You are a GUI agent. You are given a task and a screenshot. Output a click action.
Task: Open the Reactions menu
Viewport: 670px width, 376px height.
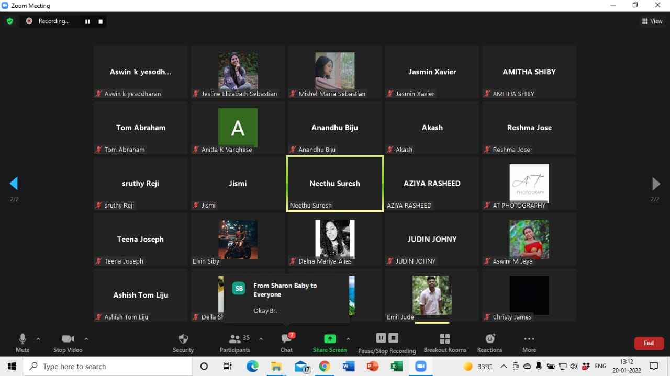tap(489, 342)
